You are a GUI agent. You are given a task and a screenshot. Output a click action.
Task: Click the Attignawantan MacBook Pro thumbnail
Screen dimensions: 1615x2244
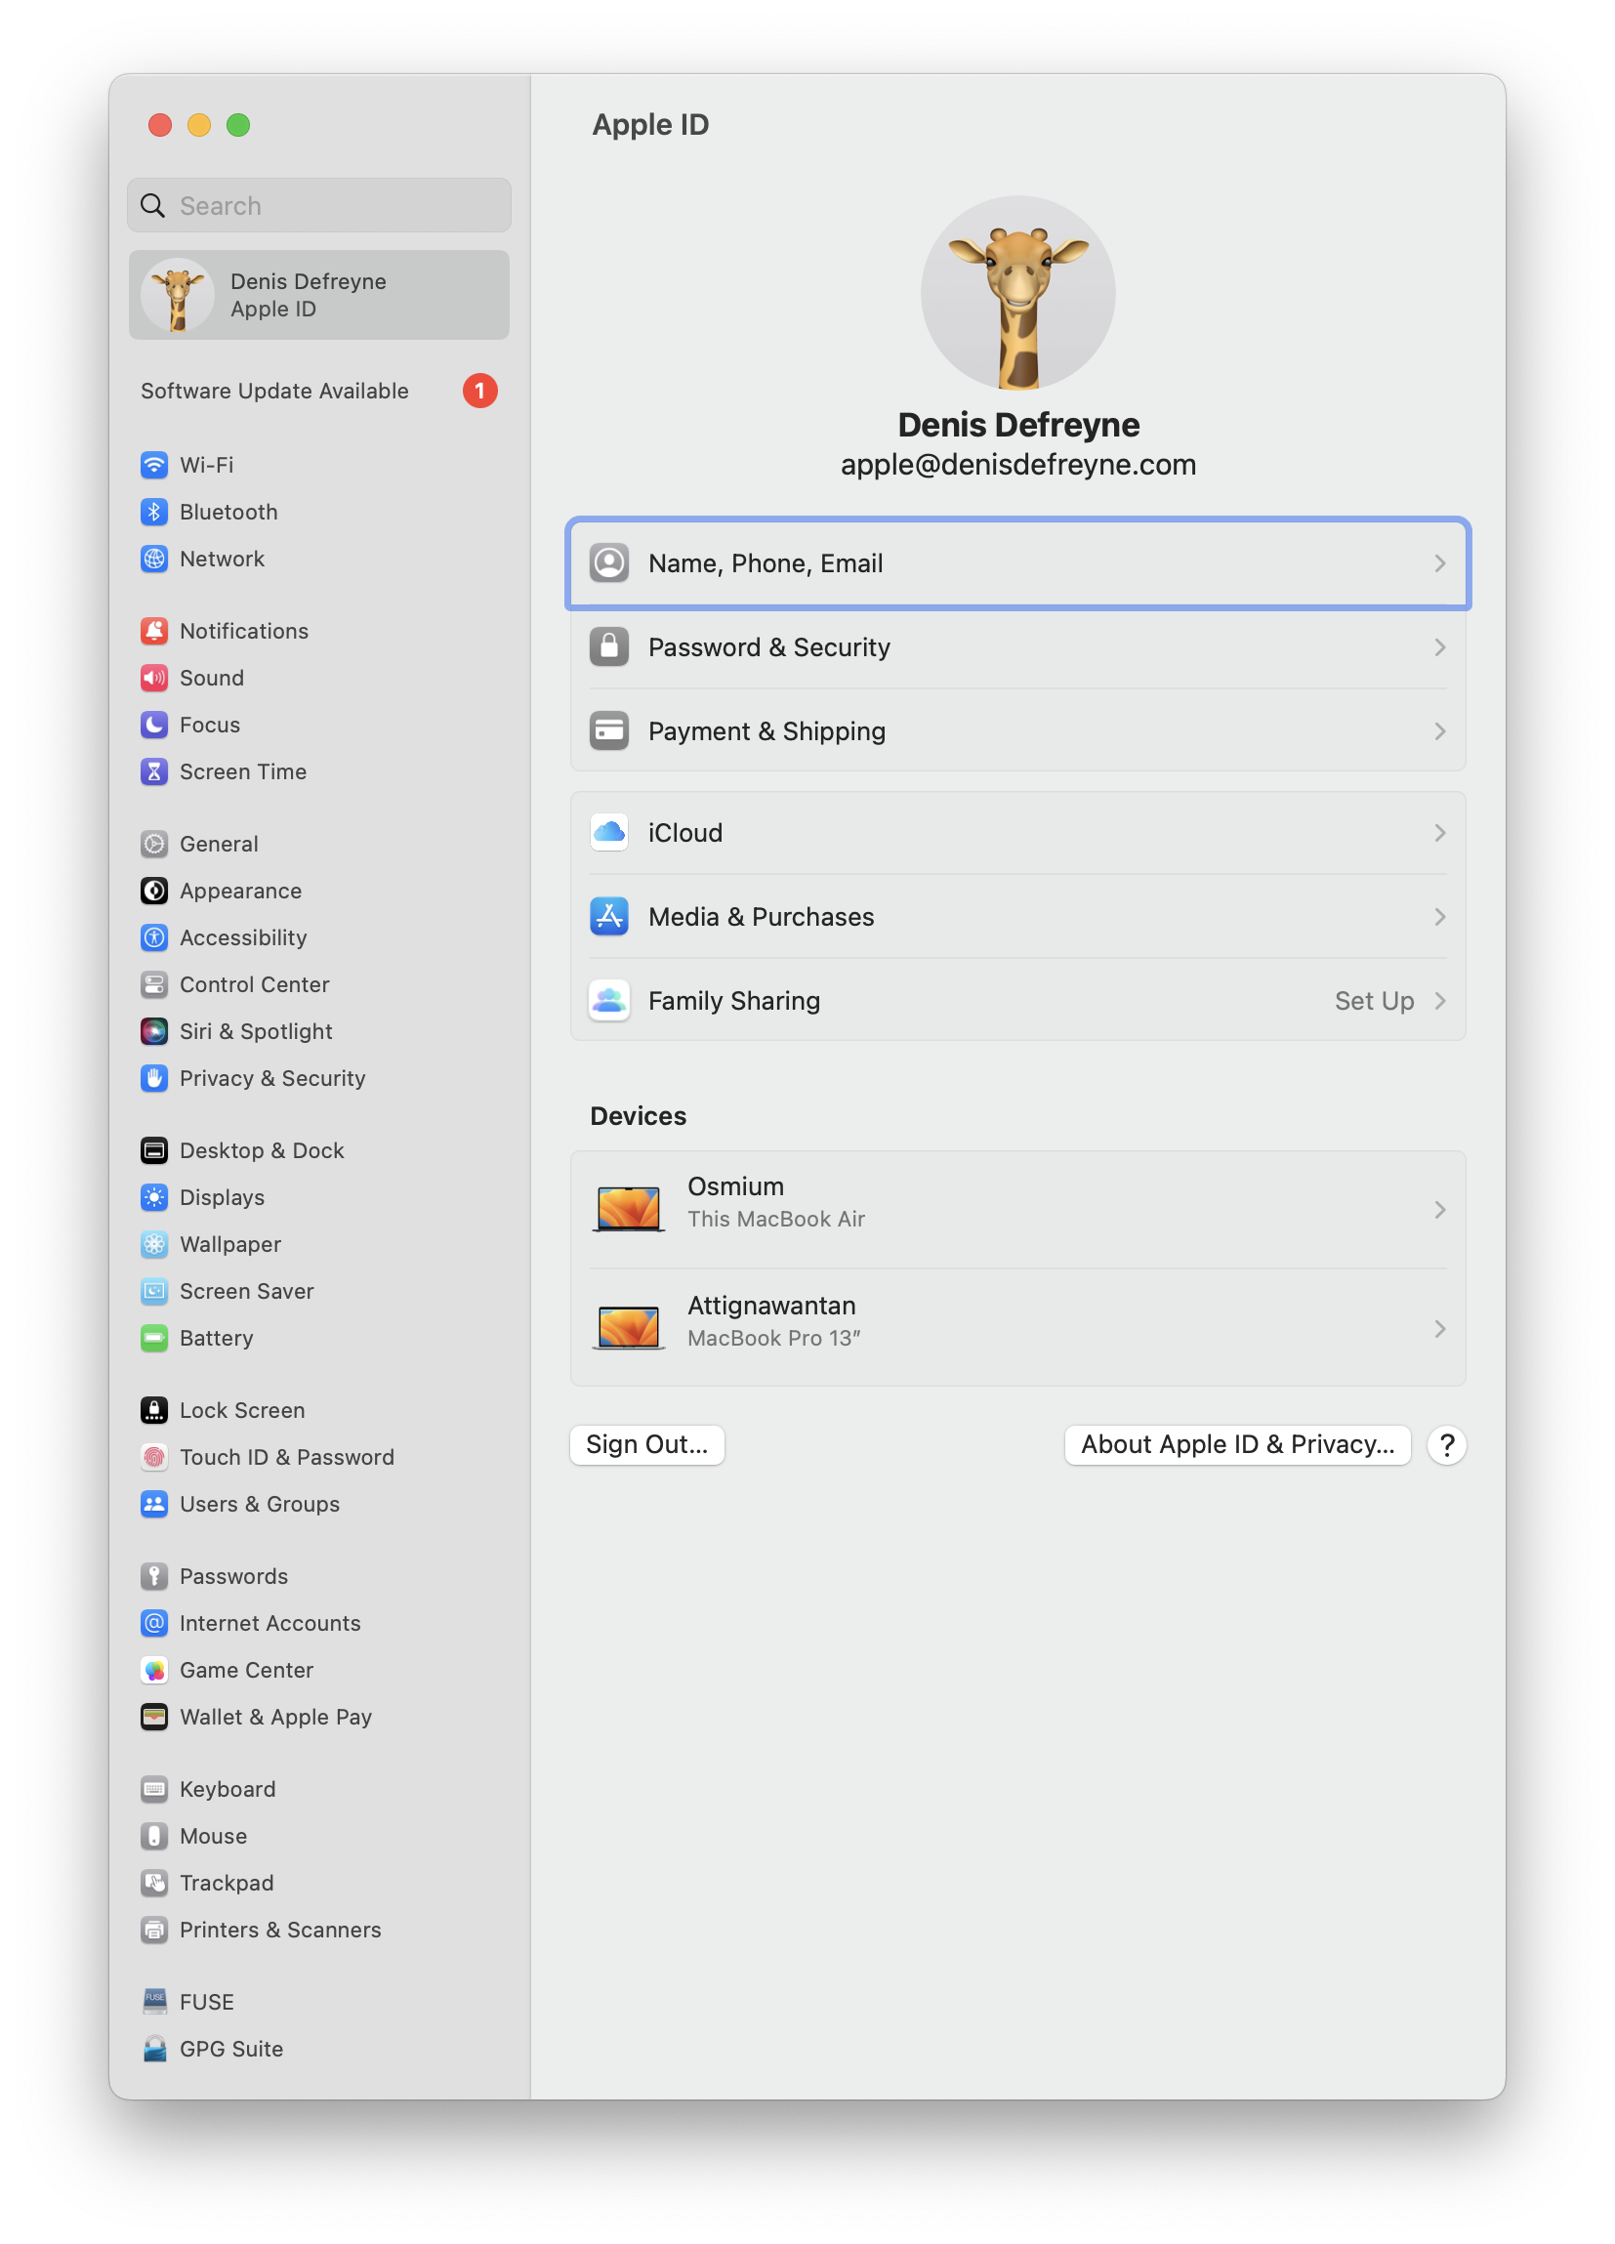[x=629, y=1328]
